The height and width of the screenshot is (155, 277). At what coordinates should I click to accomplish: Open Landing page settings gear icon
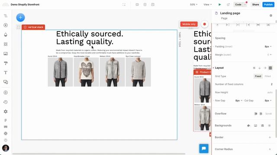[x=271, y=15]
